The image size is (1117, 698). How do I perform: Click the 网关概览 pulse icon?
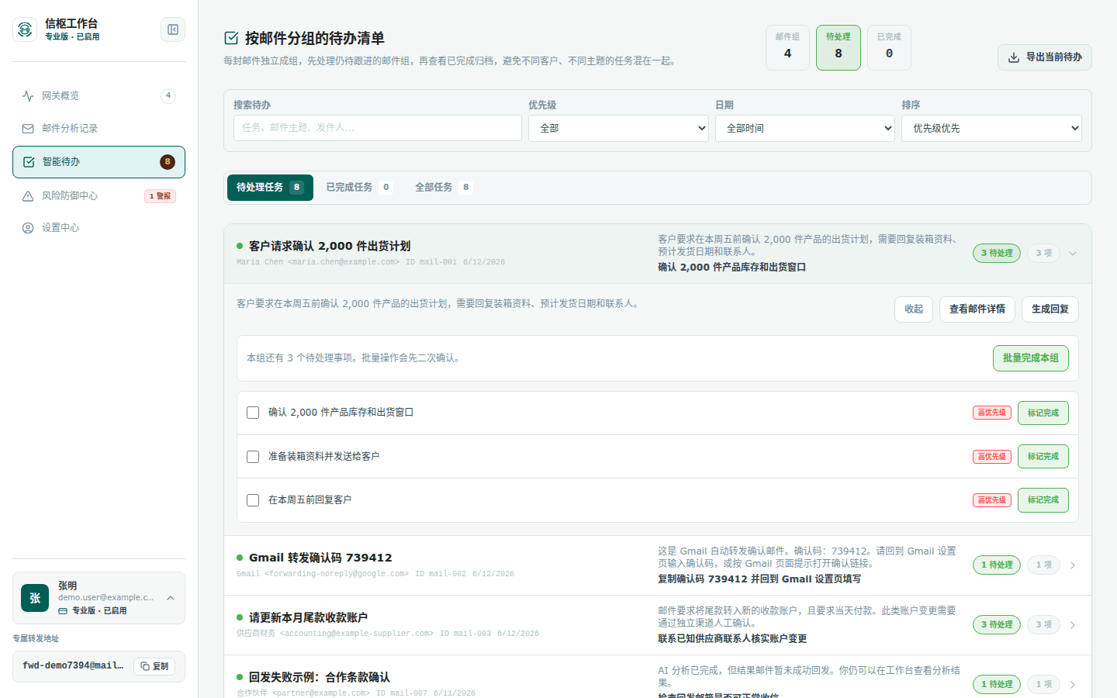tap(28, 96)
